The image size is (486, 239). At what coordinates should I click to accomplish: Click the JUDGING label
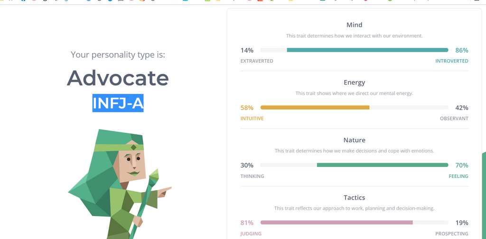pos(251,234)
